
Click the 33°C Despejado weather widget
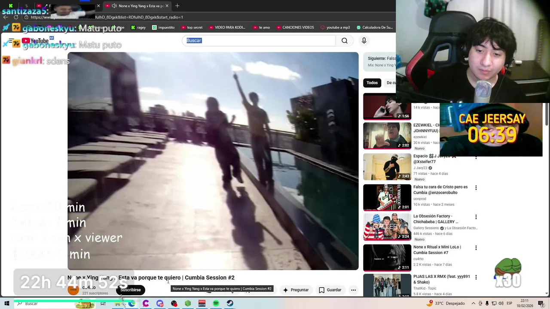tap(446, 303)
